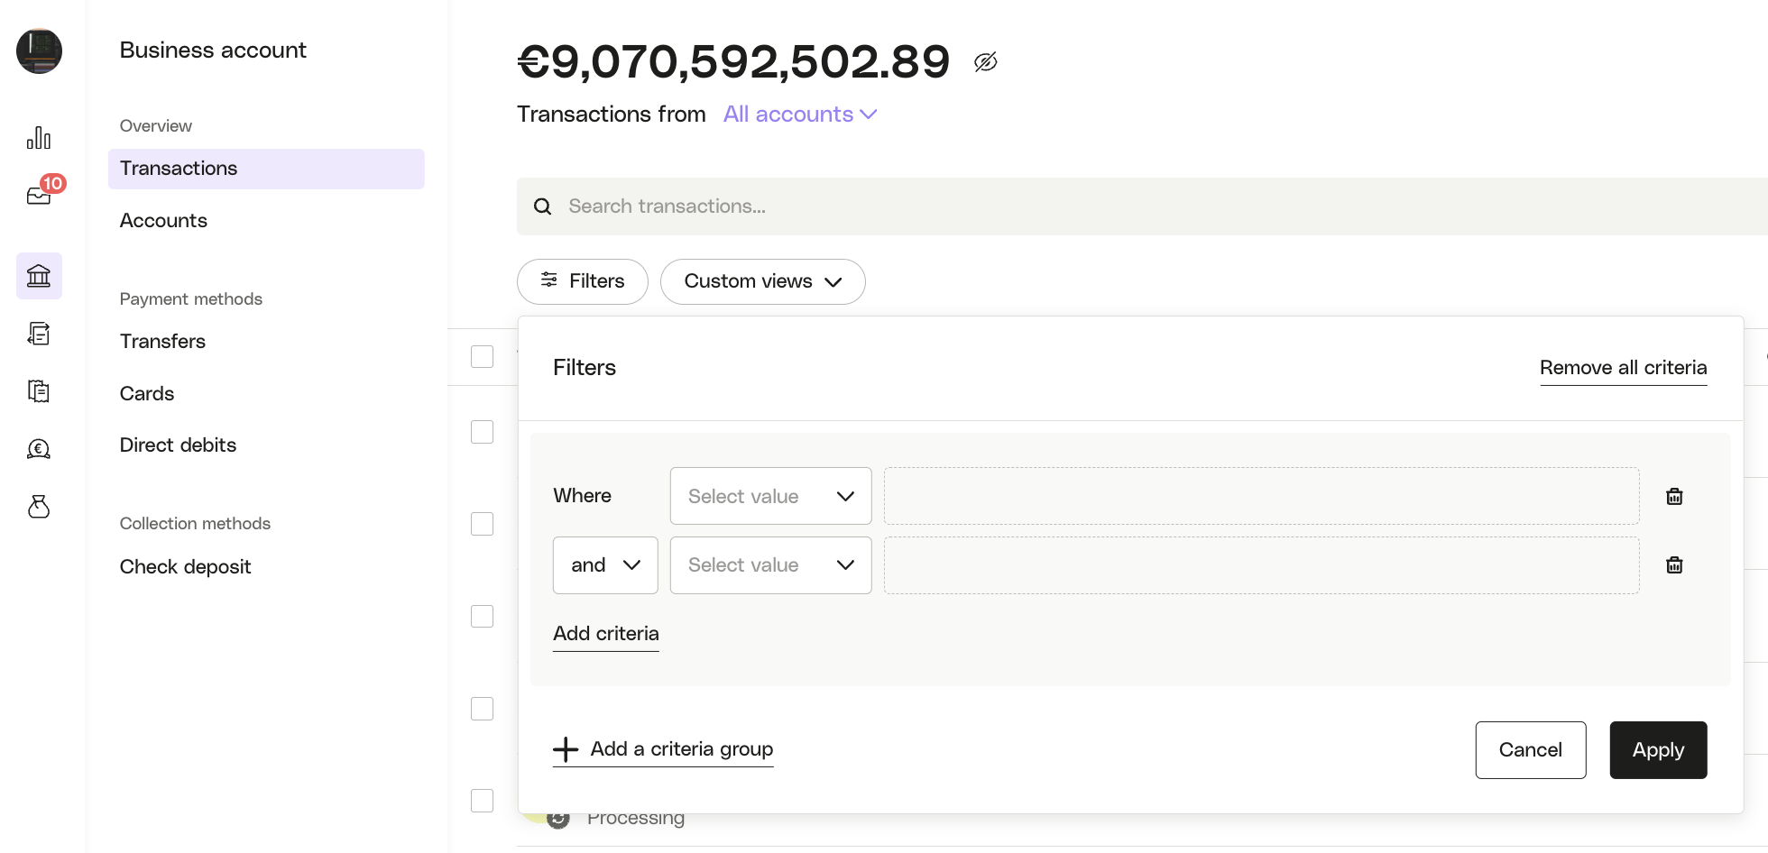Open the All accounts dropdown
Screen dimensions: 1768x853
pos(799,115)
